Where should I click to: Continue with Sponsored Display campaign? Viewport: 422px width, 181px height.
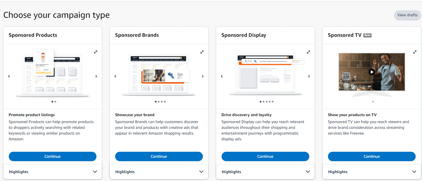tap(265, 156)
